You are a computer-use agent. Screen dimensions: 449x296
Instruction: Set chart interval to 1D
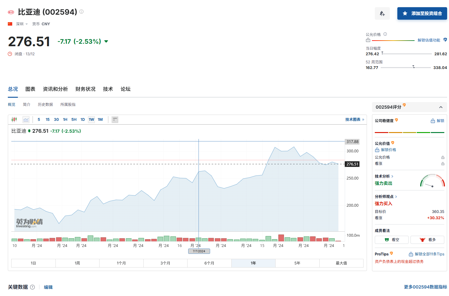point(83,120)
